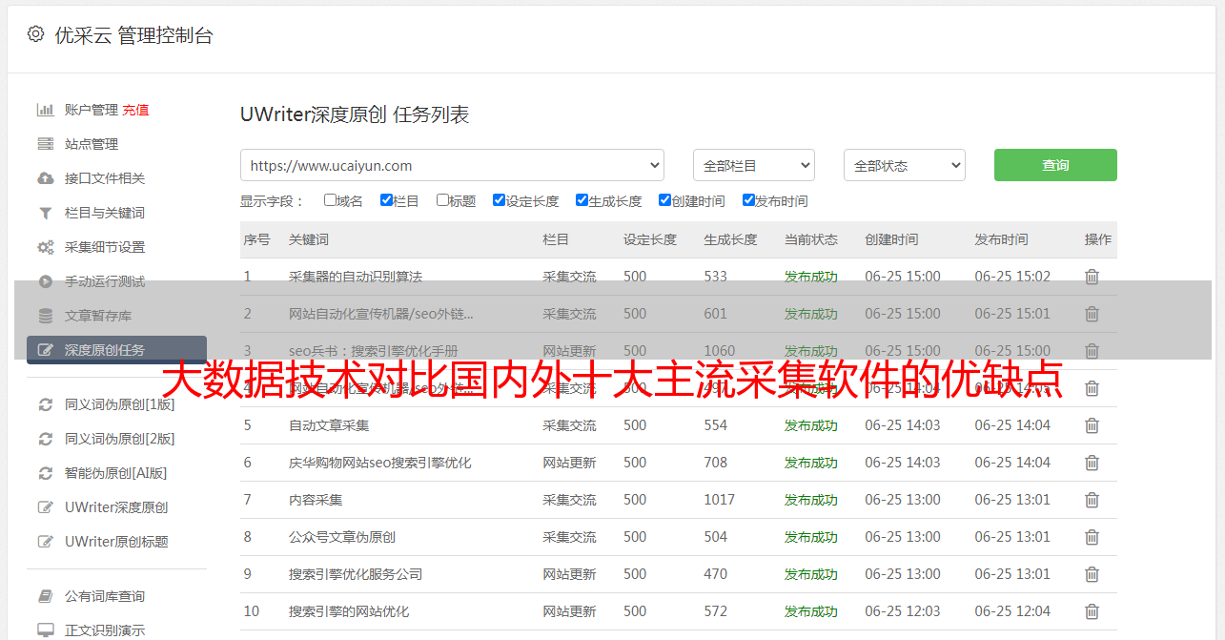Image resolution: width=1225 pixels, height=640 pixels.
Task: Click the 关键词 column header
Action: 309,239
